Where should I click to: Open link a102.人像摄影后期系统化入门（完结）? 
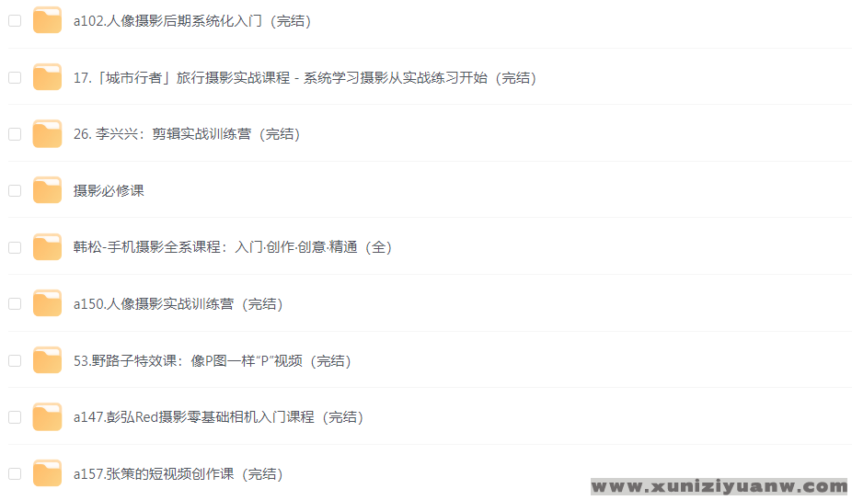click(192, 21)
